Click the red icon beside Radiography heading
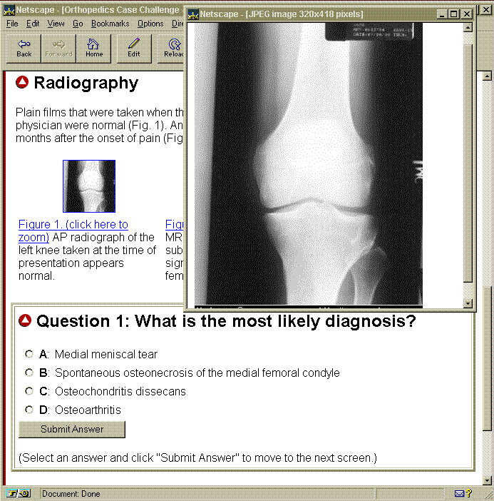 (x=22, y=83)
